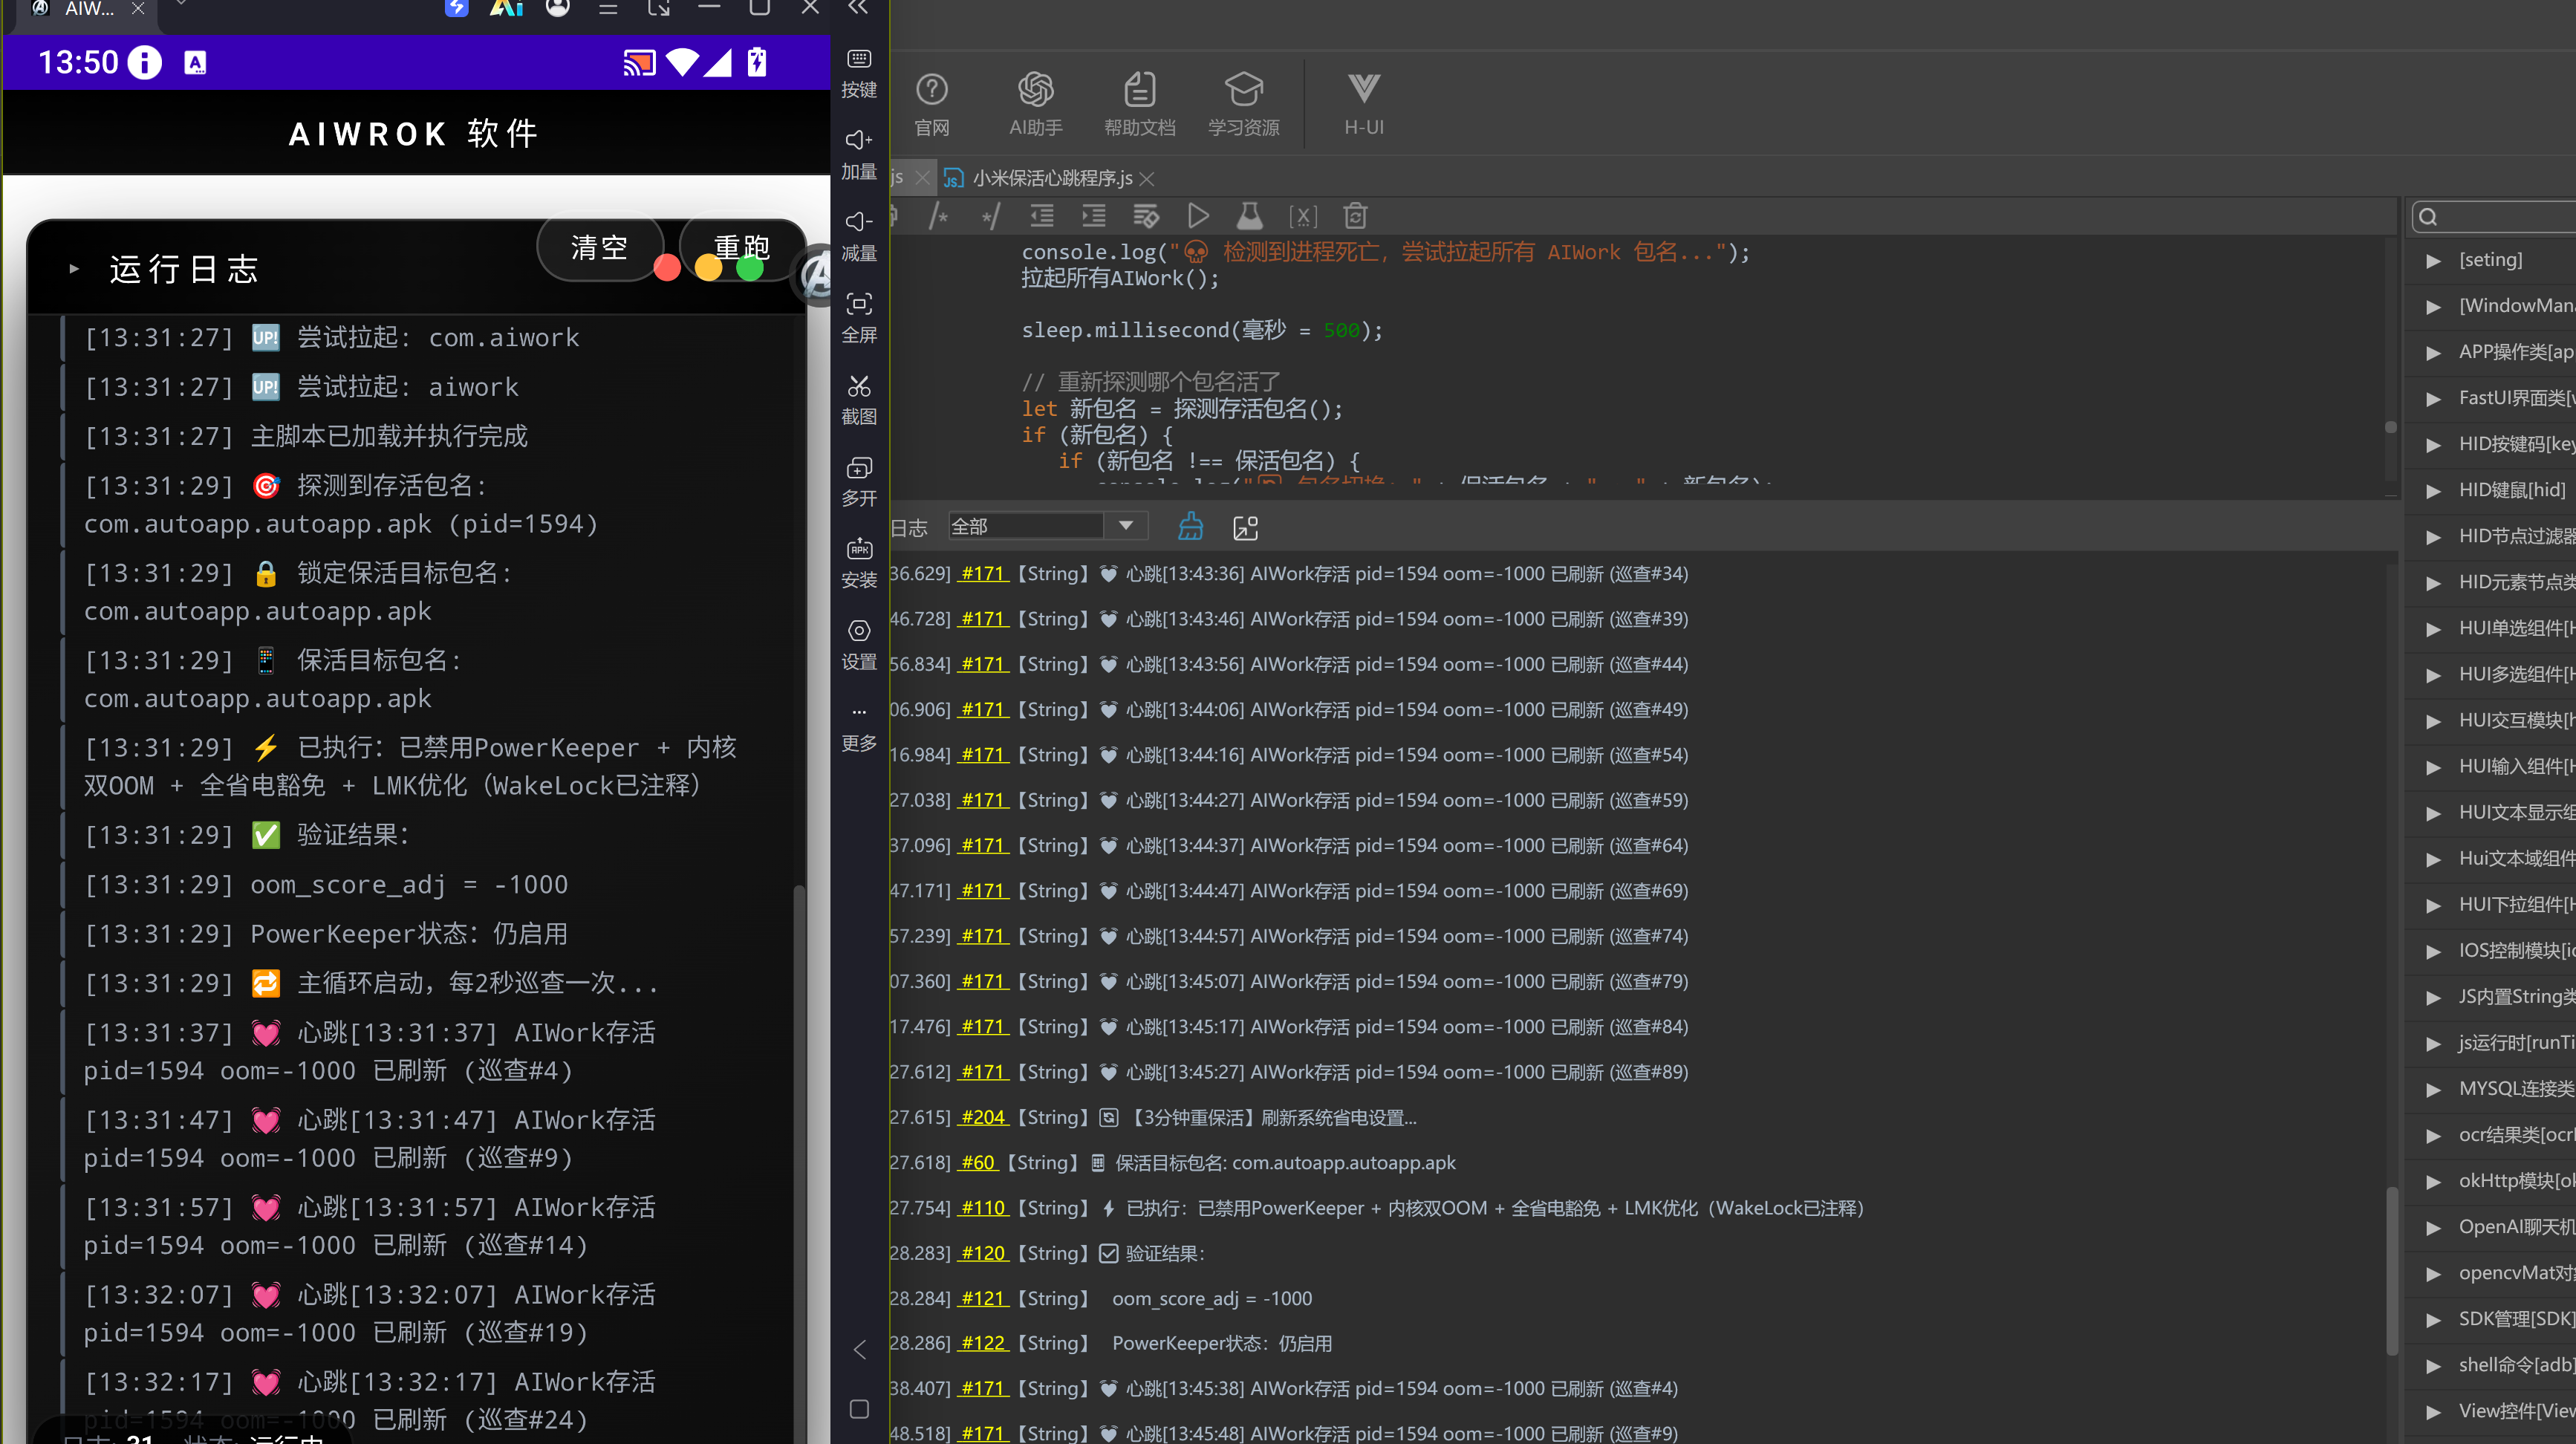Open the emulator hamburger menu
2576x1444 pixels.
[608, 8]
